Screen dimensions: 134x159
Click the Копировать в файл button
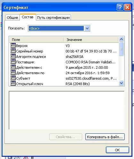coord(105,137)
